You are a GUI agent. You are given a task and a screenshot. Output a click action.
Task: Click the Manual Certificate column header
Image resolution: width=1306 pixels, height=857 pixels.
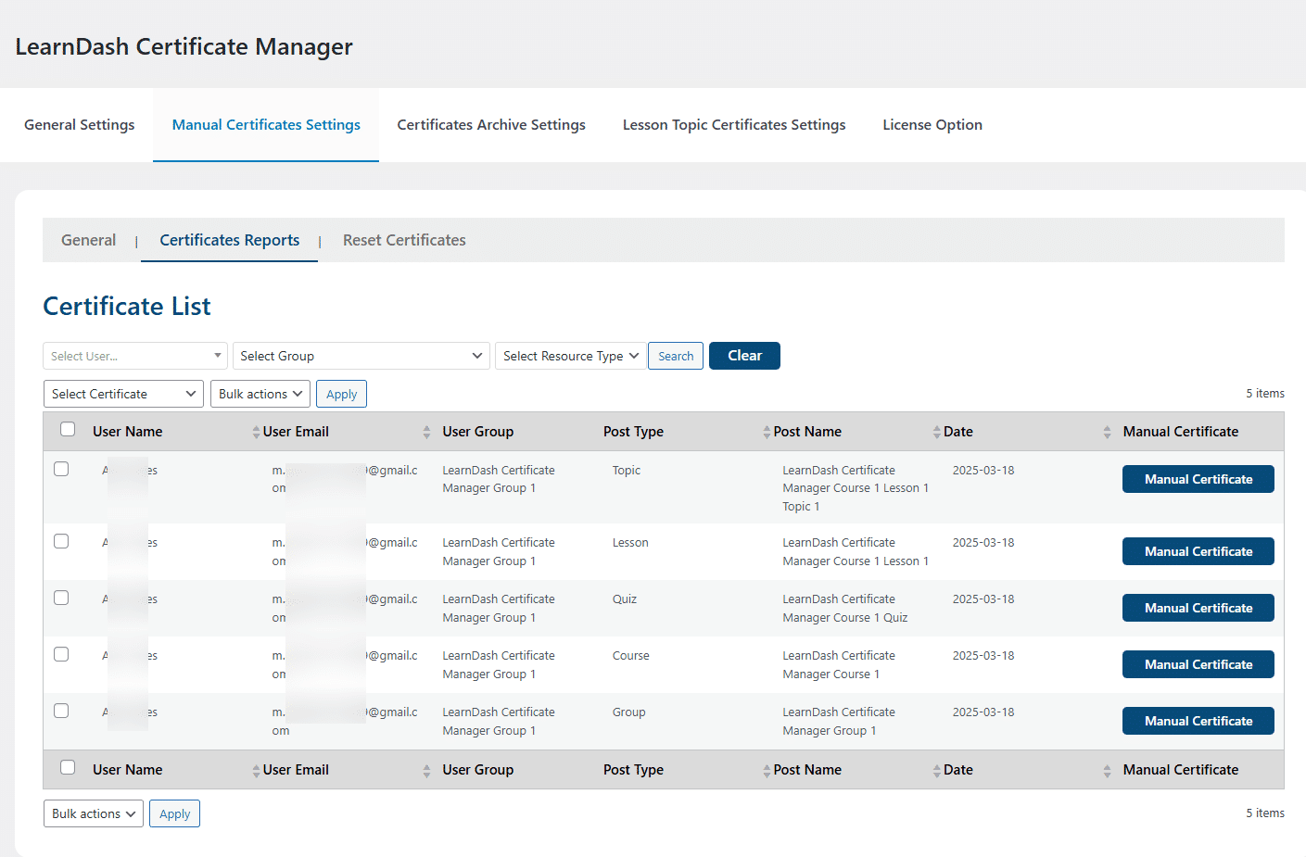1181,432
